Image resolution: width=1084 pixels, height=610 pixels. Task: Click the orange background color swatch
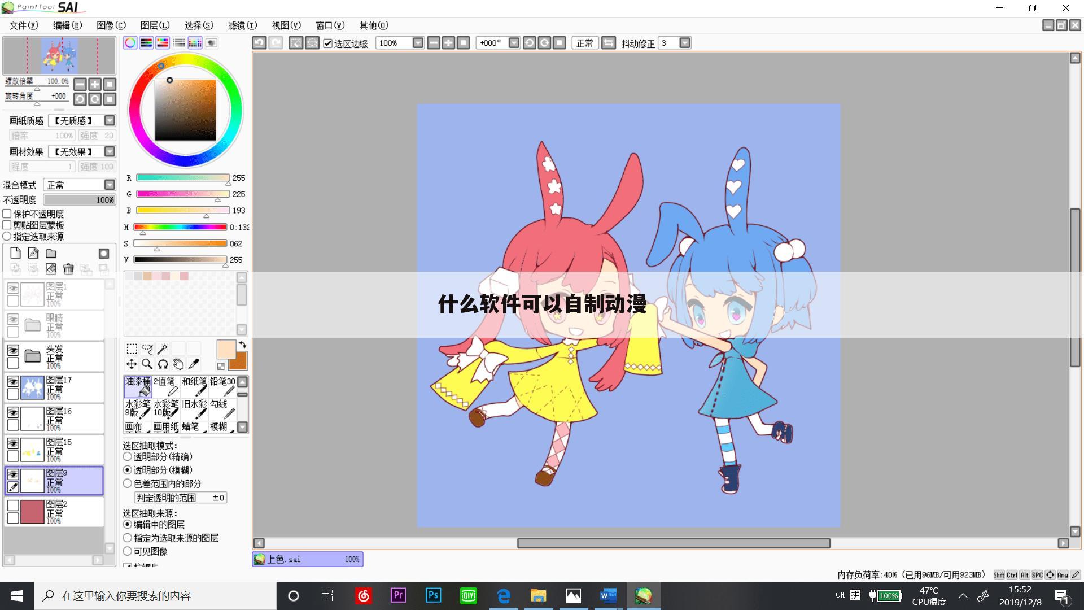pos(239,363)
